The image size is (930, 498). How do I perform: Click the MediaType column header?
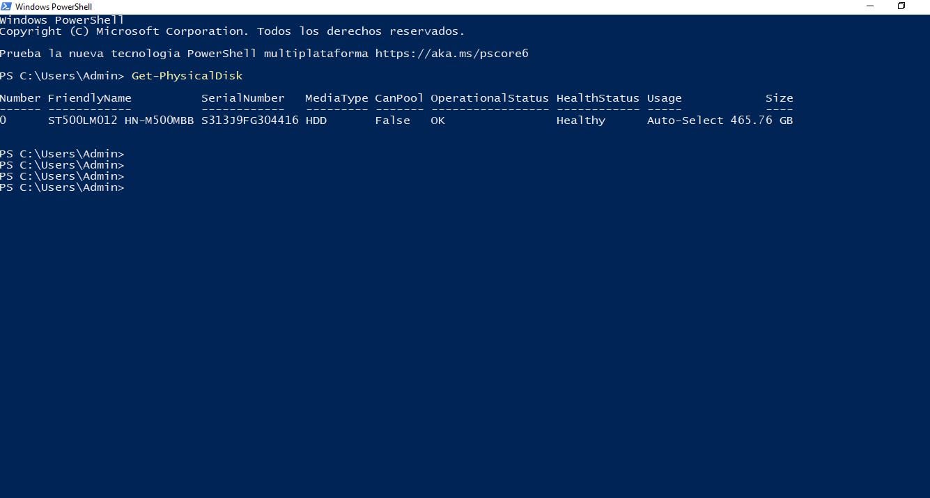click(336, 98)
